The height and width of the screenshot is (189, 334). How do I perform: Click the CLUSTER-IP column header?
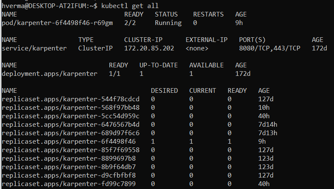coord(143,40)
